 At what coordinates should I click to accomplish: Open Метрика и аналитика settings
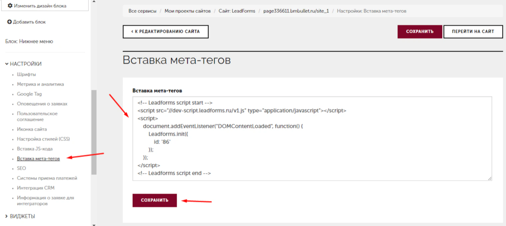pyautogui.click(x=40, y=84)
